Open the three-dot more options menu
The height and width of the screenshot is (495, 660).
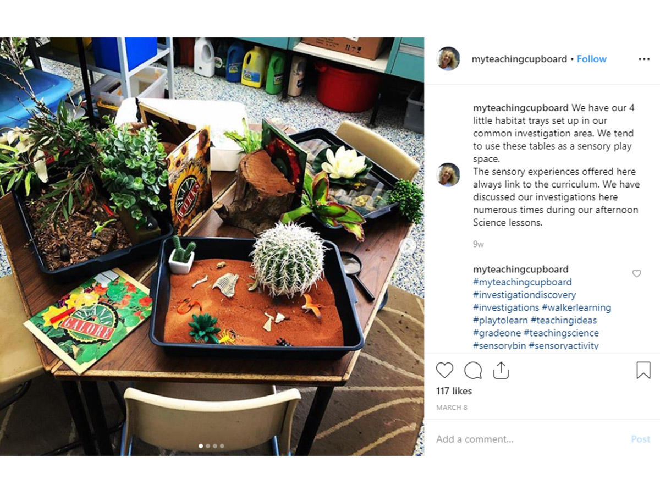click(x=644, y=59)
